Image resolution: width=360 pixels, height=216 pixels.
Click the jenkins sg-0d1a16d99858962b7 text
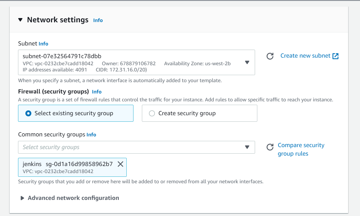coord(68,164)
